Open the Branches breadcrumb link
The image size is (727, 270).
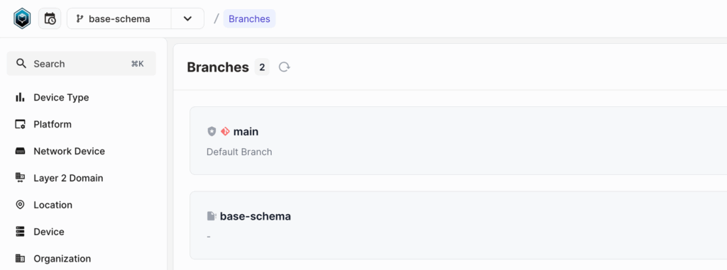point(249,19)
